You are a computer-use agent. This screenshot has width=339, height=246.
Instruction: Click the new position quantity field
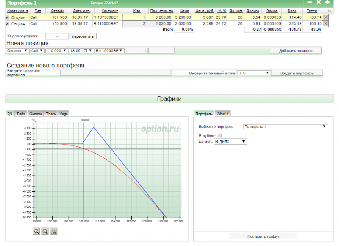point(136,50)
